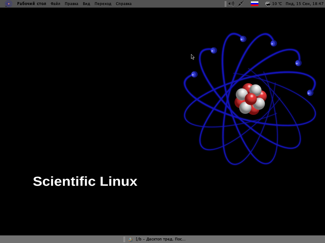Open the atom logo main menu
Screen dimensions: 325x243
pos(8,4)
